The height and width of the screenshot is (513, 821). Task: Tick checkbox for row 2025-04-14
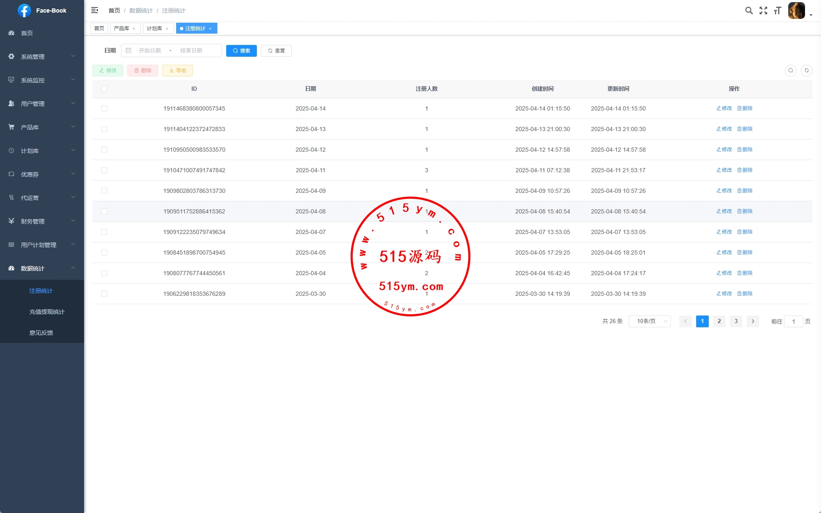click(104, 108)
